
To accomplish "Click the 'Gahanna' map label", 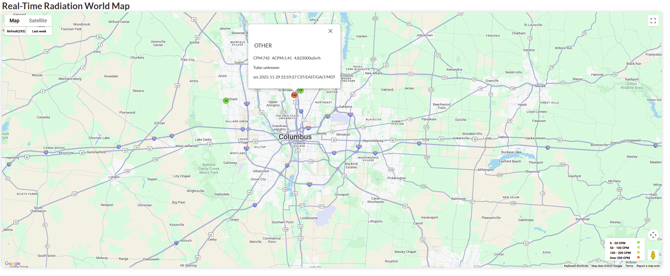I will pyautogui.click(x=346, y=107).
